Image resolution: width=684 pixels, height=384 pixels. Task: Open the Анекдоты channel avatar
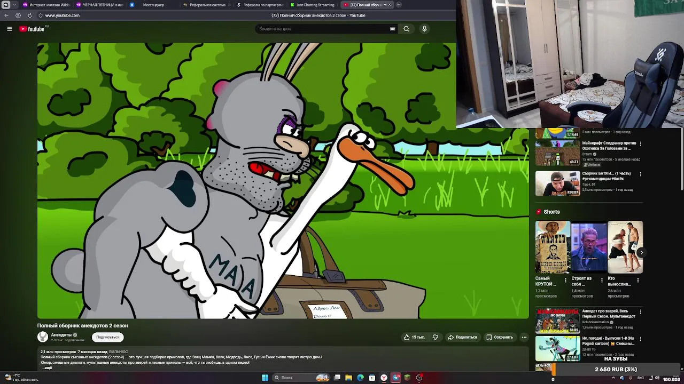pyautogui.click(x=43, y=337)
